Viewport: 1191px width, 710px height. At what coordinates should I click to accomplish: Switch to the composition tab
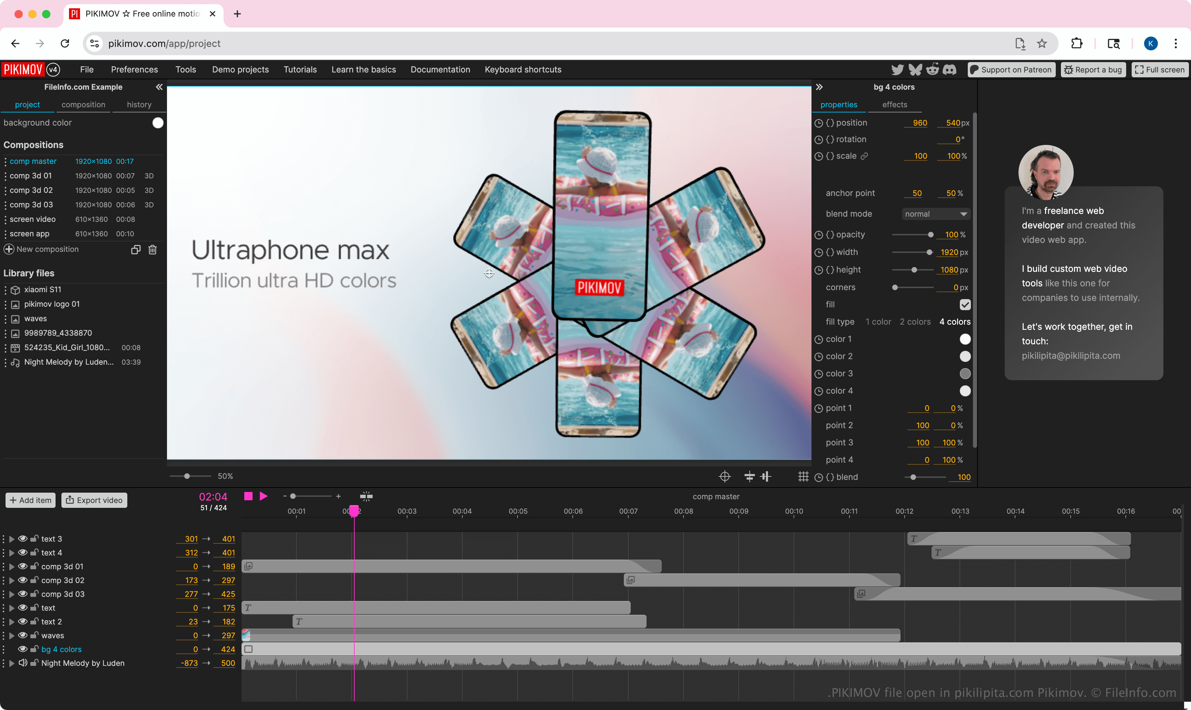pyautogui.click(x=83, y=105)
